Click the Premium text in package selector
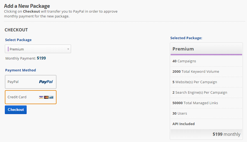 17,49
